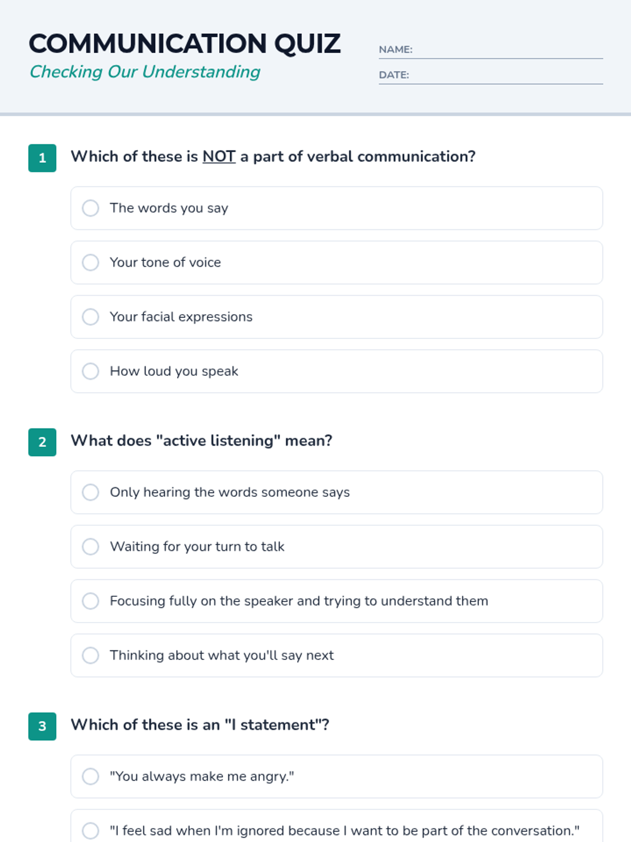631x842 pixels.
Task: Click the question 1 number badge
Action: [x=42, y=158]
